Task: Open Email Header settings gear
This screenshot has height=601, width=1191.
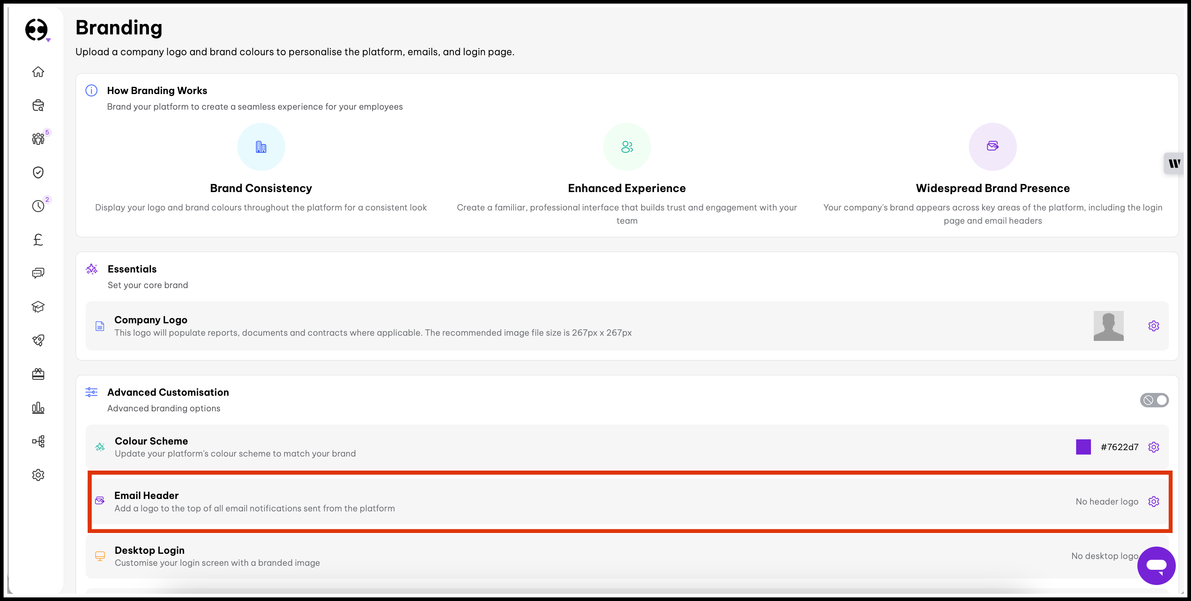Action: [x=1153, y=502]
